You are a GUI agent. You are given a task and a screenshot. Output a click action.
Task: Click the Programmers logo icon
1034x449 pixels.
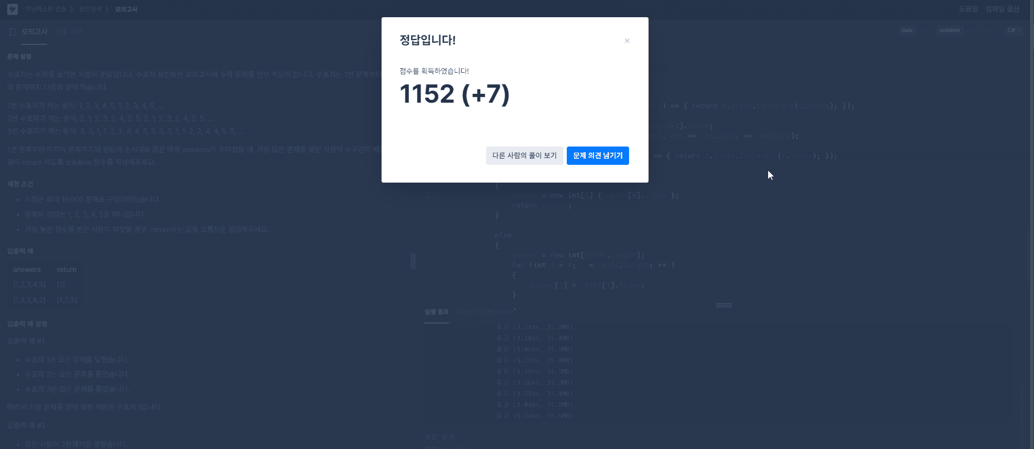[12, 9]
